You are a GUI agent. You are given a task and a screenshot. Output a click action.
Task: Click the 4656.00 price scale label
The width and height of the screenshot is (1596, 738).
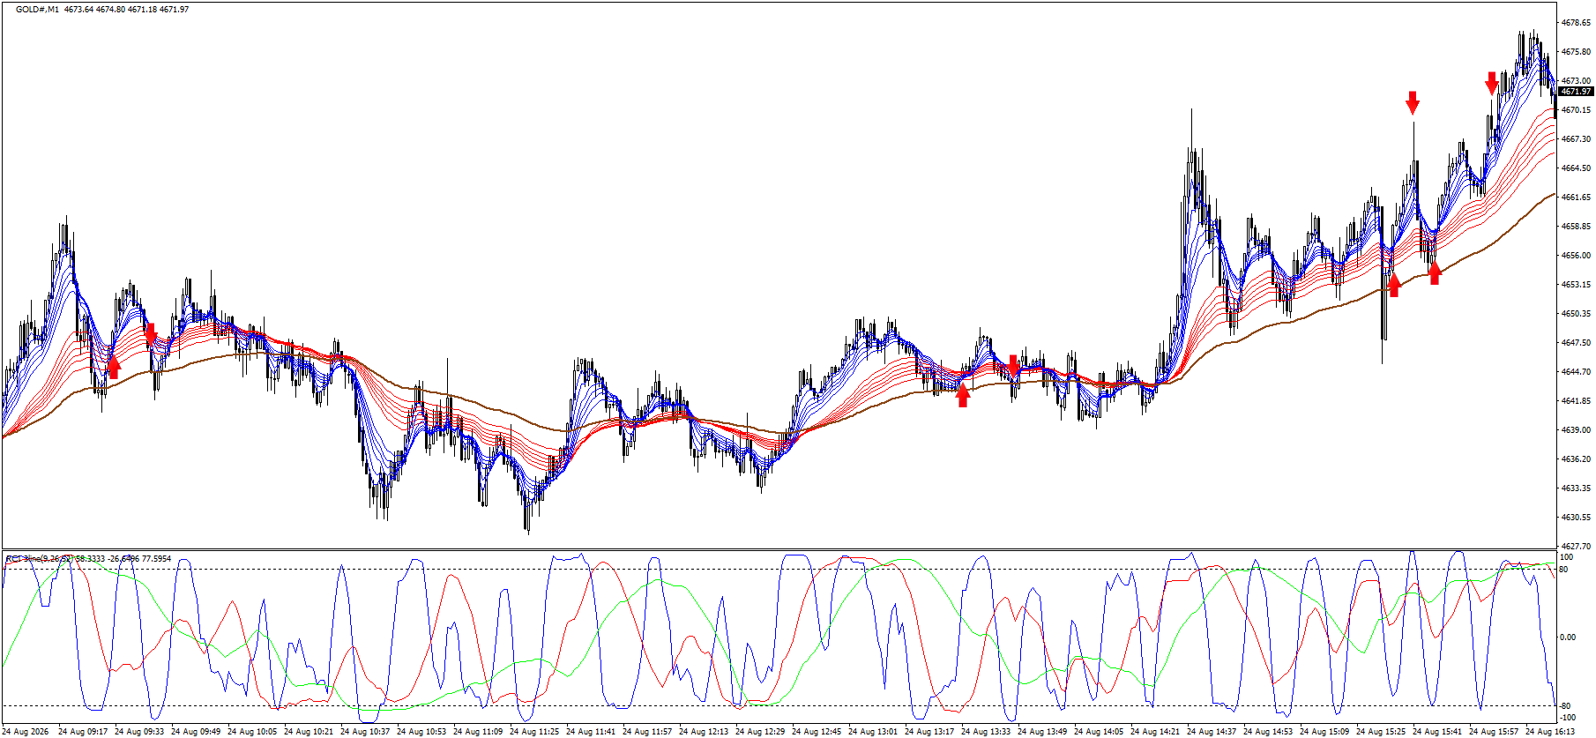(1576, 256)
